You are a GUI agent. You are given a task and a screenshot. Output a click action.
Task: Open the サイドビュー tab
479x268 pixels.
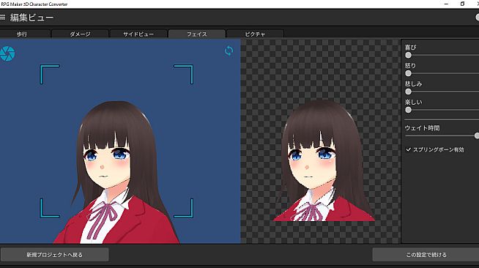click(x=138, y=34)
